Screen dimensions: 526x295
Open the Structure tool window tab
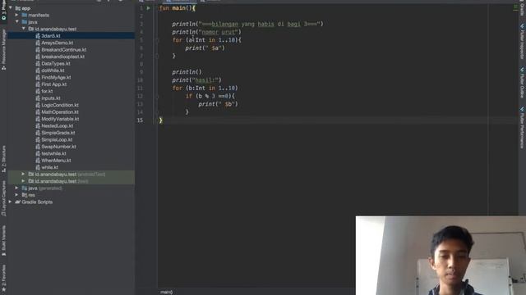click(x=3, y=159)
